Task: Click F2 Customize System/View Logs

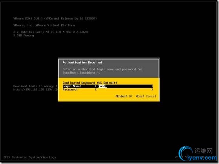Action: pyautogui.click(x=29, y=157)
